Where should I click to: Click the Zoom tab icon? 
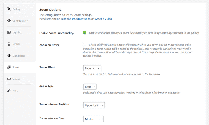[x=9, y=67]
